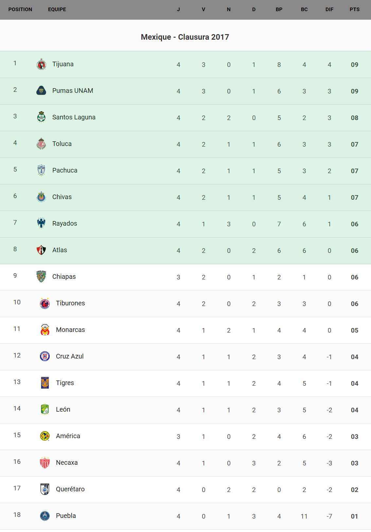
Task: Click the POSITION column header
Action: tap(20, 10)
